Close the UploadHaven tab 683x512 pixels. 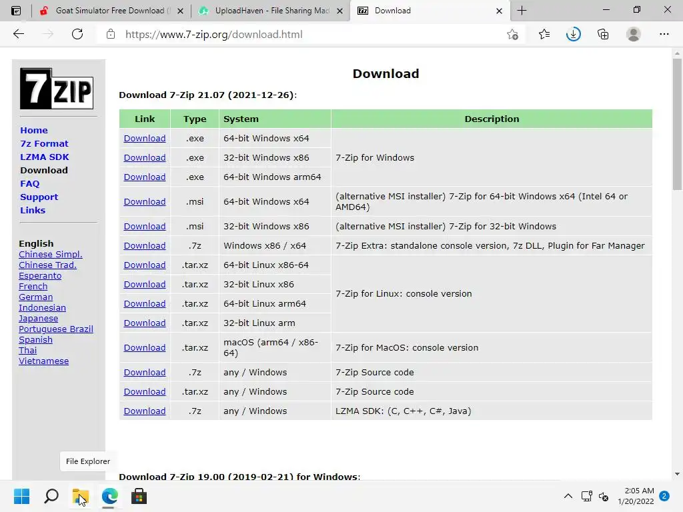tap(339, 11)
